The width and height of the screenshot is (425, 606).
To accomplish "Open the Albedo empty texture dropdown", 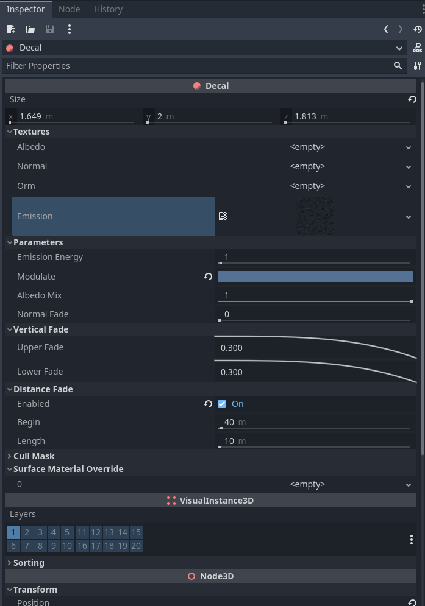I will point(409,147).
